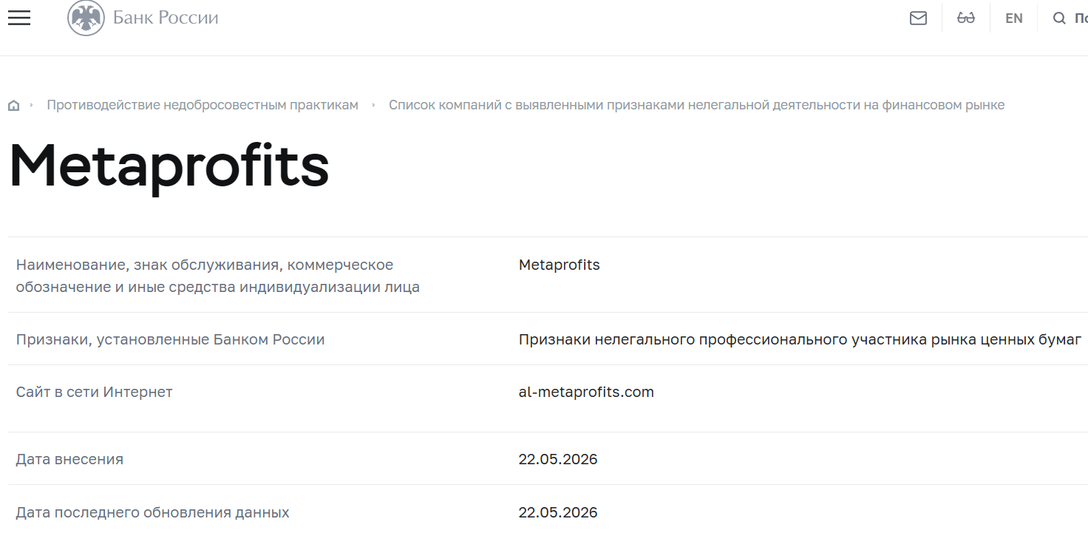This screenshot has width=1088, height=533.
Task: Open "Список компаний с выявленными признаками" breadcrumb
Action: 696,105
